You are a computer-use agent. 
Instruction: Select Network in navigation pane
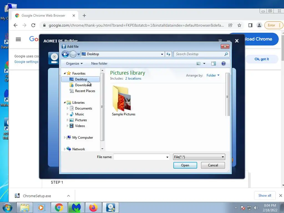tap(78, 149)
